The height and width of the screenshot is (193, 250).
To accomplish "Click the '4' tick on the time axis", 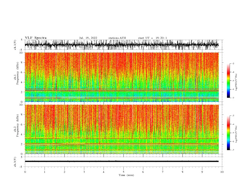I will click(x=104, y=172).
